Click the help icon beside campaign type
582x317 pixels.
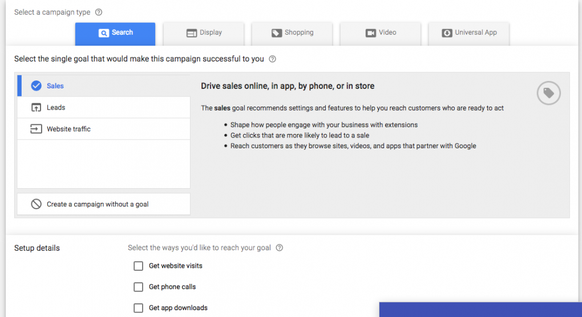click(x=99, y=12)
